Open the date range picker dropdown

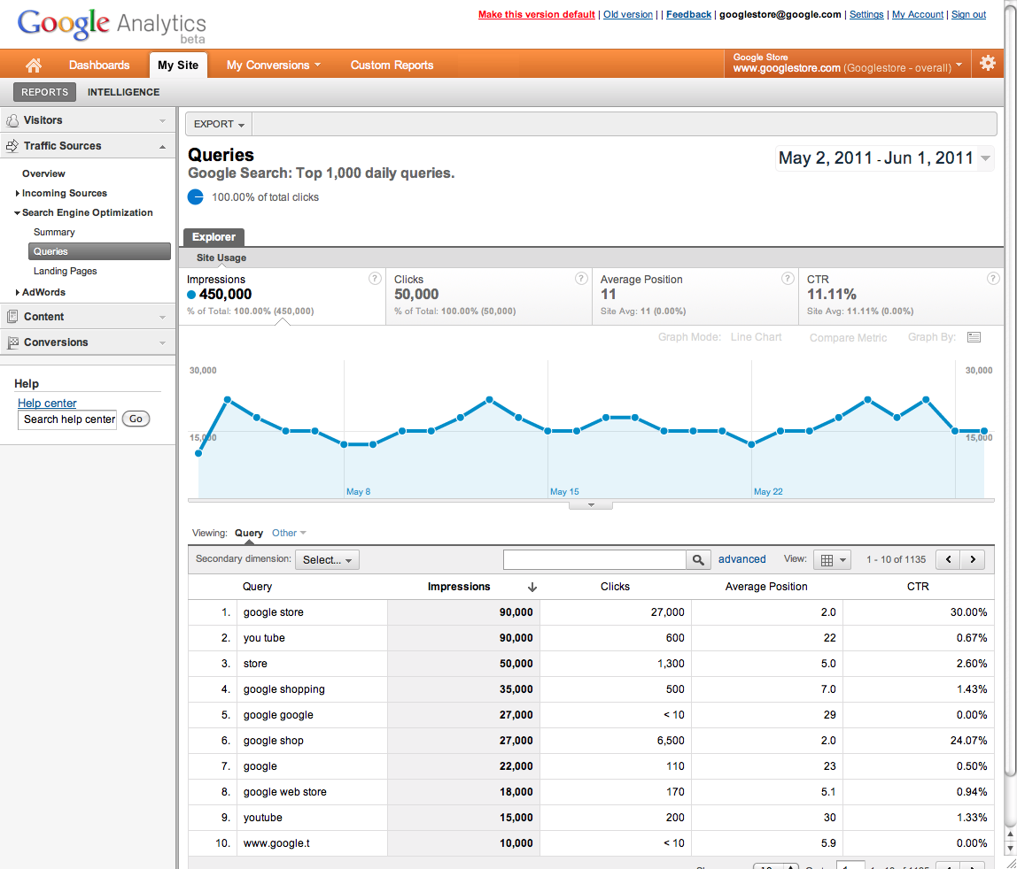[x=884, y=158]
